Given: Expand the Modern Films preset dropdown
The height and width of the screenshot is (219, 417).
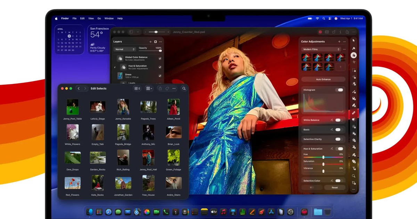Looking at the screenshot, I should [321, 49].
